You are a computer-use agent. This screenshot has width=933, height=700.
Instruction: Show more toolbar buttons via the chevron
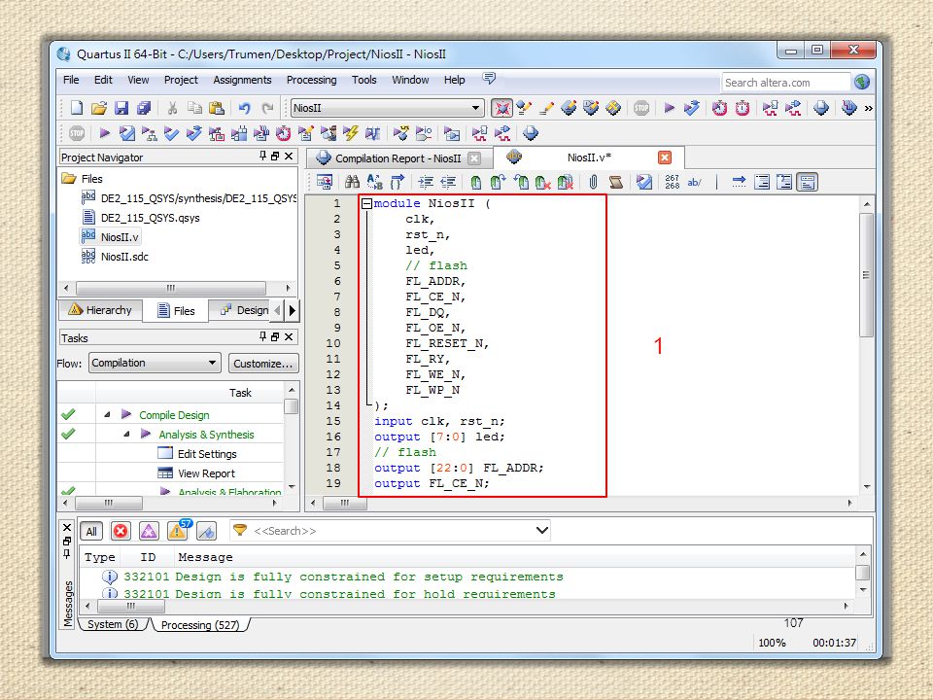[x=869, y=108]
